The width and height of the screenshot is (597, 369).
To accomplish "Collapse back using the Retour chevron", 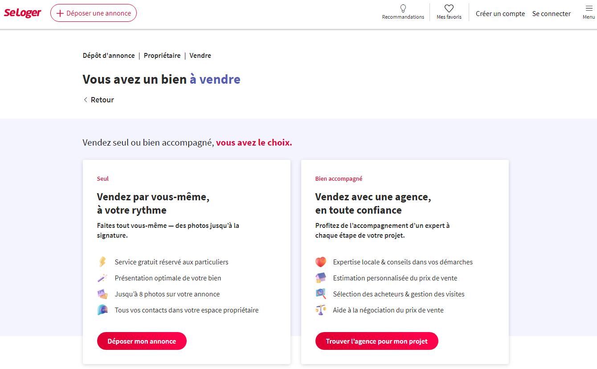I will pyautogui.click(x=85, y=99).
